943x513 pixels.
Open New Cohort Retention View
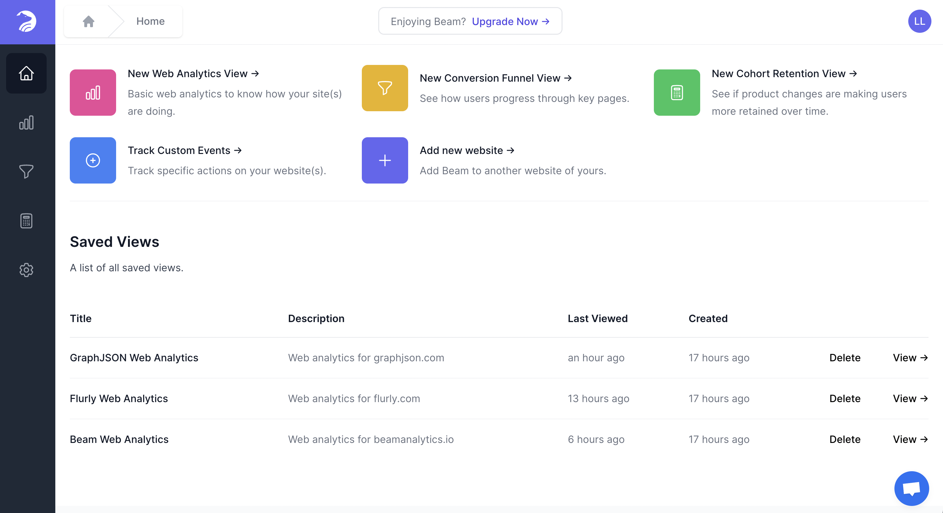coord(784,74)
